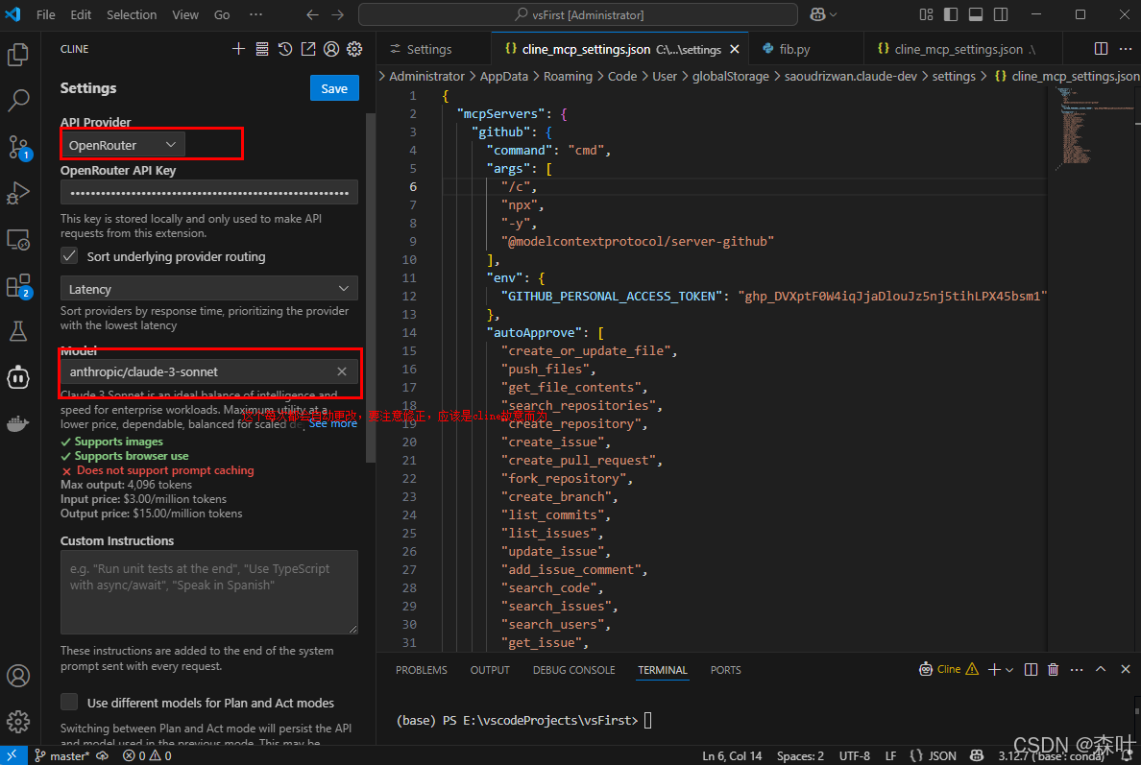
Task: Open Cline account icon
Action: tap(331, 49)
